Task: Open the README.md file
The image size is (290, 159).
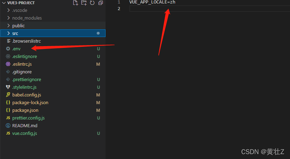Action: point(25,126)
